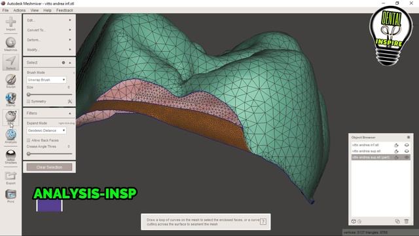Click the trash delete icon in Object Browser
This screenshot has height=236, width=419.
[x=407, y=221]
